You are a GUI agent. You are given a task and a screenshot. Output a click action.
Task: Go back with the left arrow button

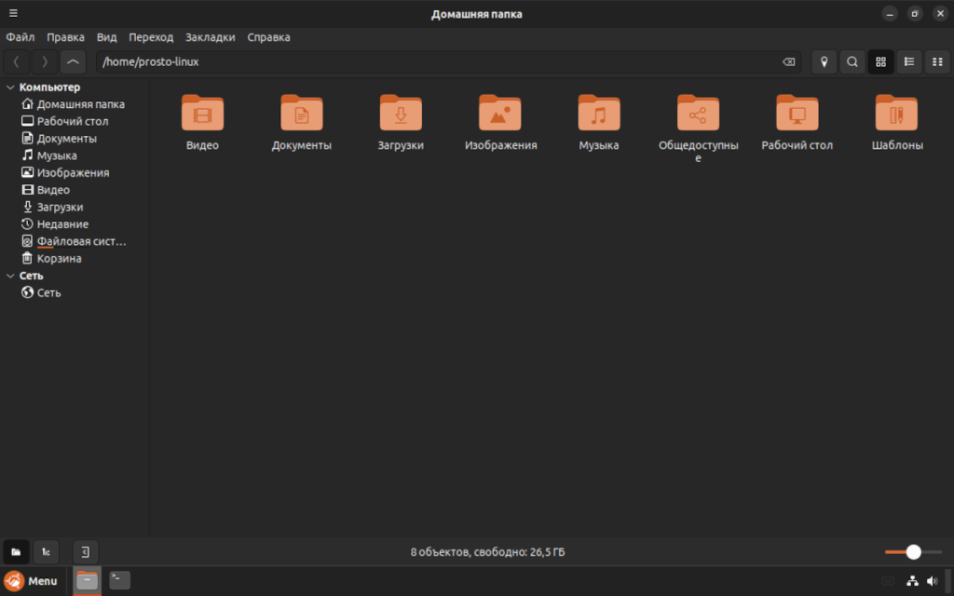pyautogui.click(x=17, y=61)
